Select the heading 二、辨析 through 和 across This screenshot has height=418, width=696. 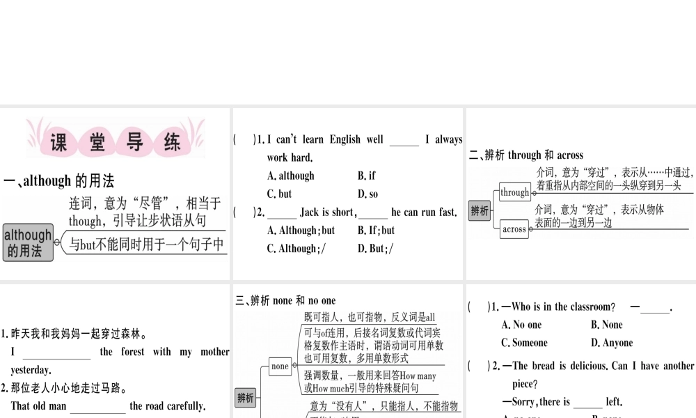pyautogui.click(x=526, y=155)
